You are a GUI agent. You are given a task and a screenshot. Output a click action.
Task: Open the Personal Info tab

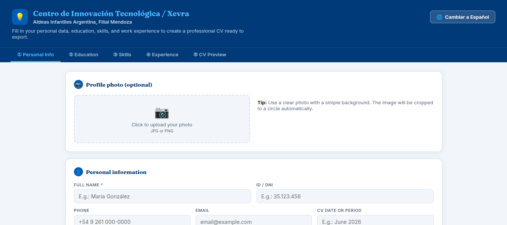pyautogui.click(x=36, y=54)
